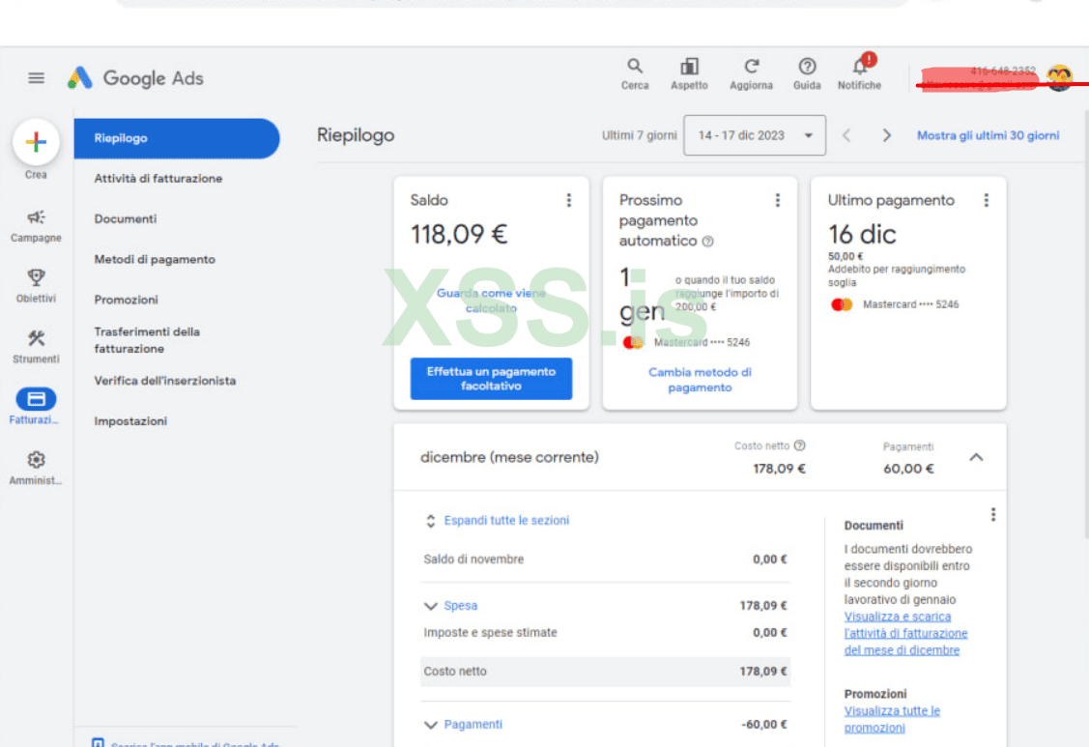Click the Google Ads logo
This screenshot has height=747, width=1089.
135,78
